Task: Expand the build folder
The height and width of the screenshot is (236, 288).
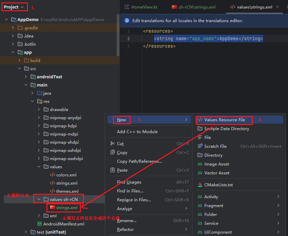Action: click(x=19, y=60)
